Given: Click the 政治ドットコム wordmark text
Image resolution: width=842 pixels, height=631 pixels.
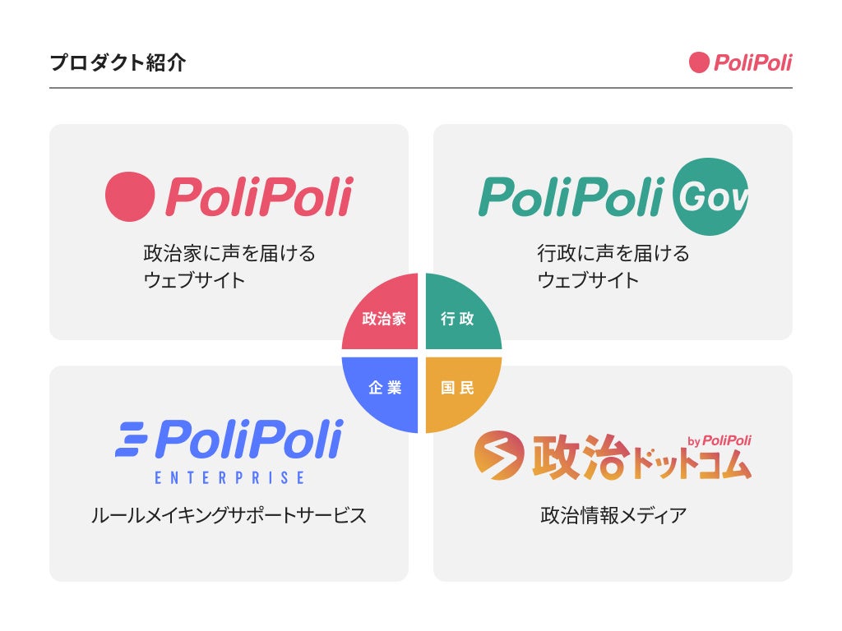Looking at the screenshot, I should 641,462.
